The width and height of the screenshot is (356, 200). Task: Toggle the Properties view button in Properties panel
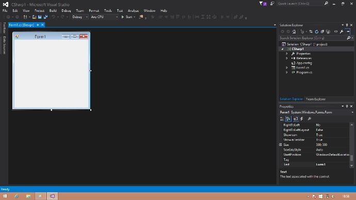296,119
